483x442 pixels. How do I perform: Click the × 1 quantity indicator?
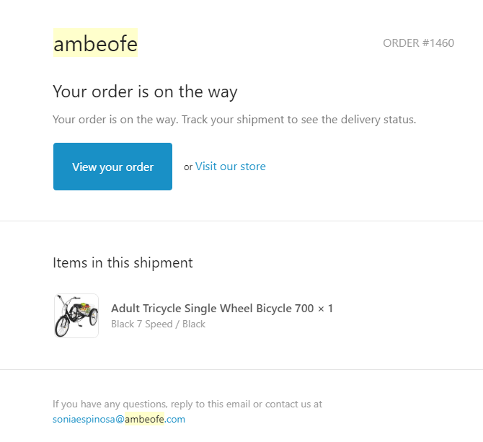click(x=325, y=309)
